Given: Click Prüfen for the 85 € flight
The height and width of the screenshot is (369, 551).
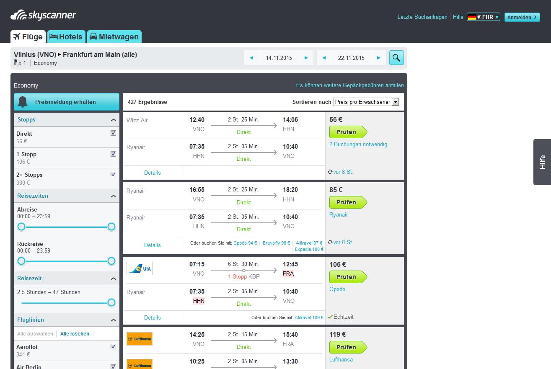Looking at the screenshot, I should 348,202.
